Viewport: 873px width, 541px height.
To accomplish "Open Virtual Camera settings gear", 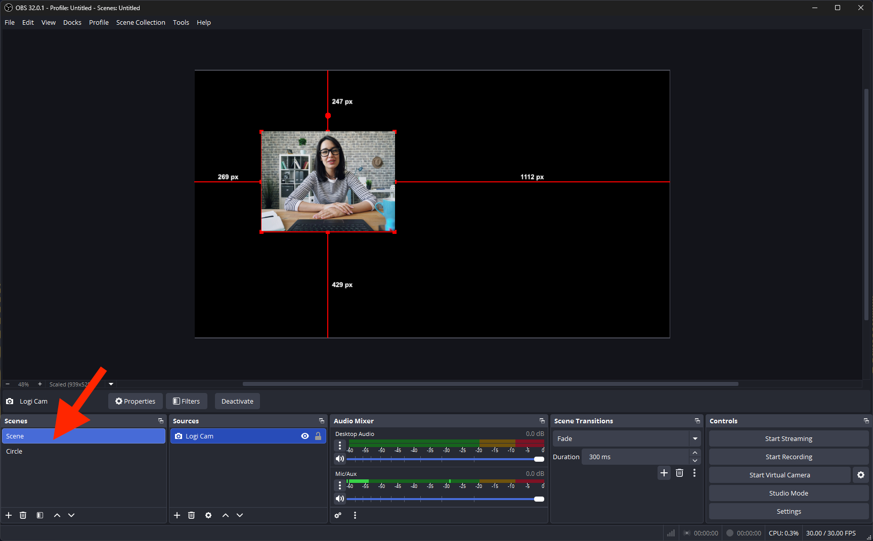I will click(x=861, y=475).
